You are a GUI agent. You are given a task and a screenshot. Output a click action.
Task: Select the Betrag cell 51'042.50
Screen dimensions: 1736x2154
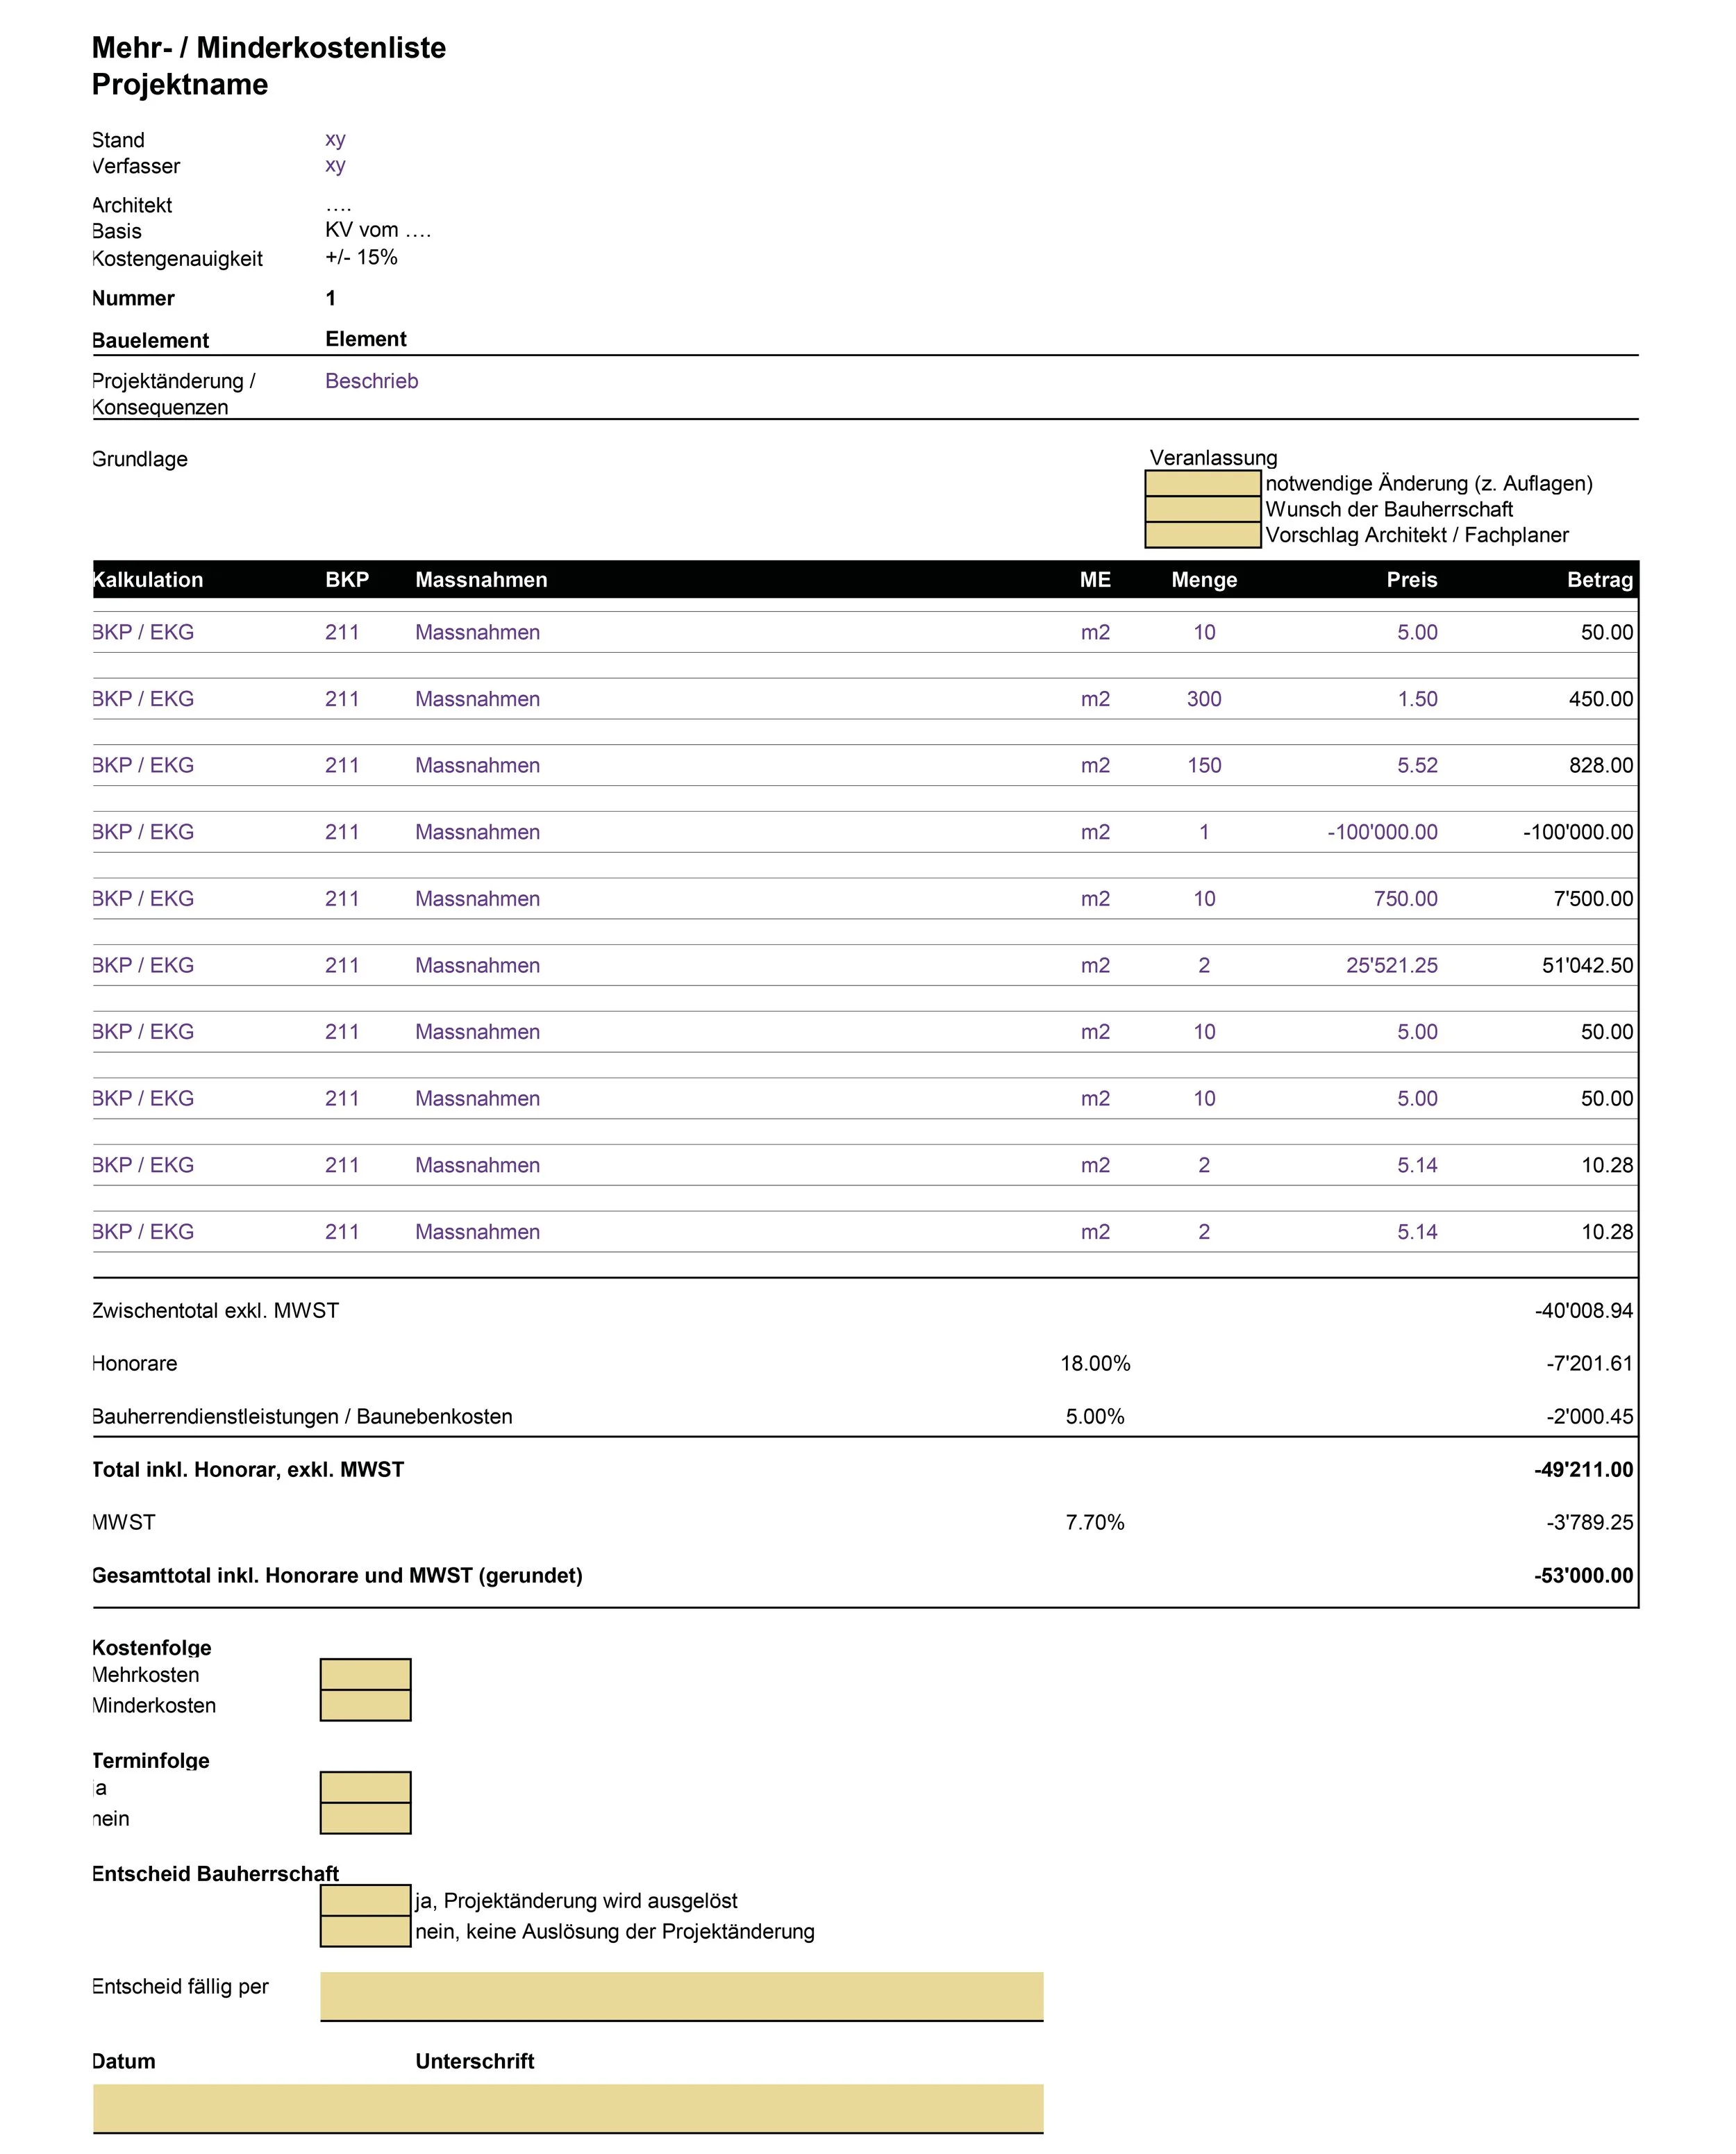(x=1587, y=965)
